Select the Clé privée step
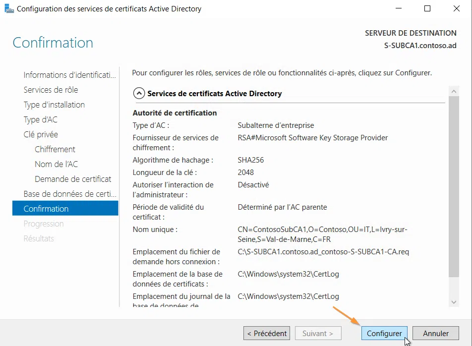Image resolution: width=472 pixels, height=346 pixels. click(41, 134)
